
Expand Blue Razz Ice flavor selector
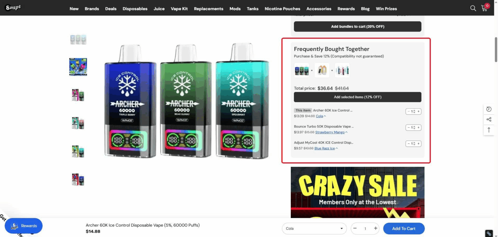click(x=326, y=148)
